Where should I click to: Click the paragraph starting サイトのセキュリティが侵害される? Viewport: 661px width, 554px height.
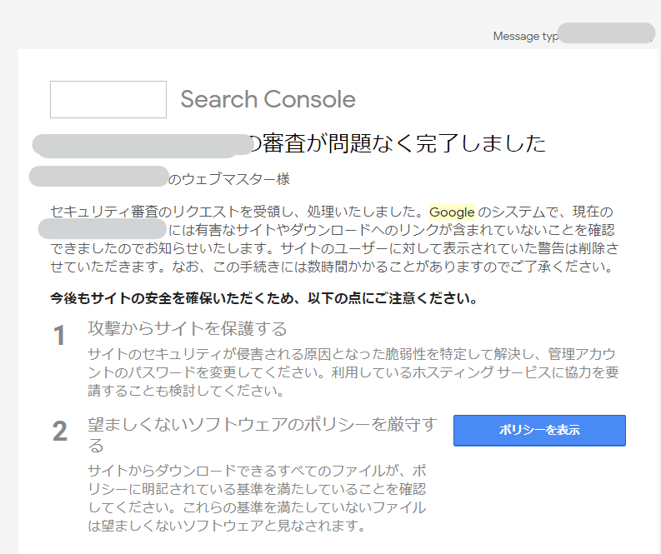click(353, 372)
